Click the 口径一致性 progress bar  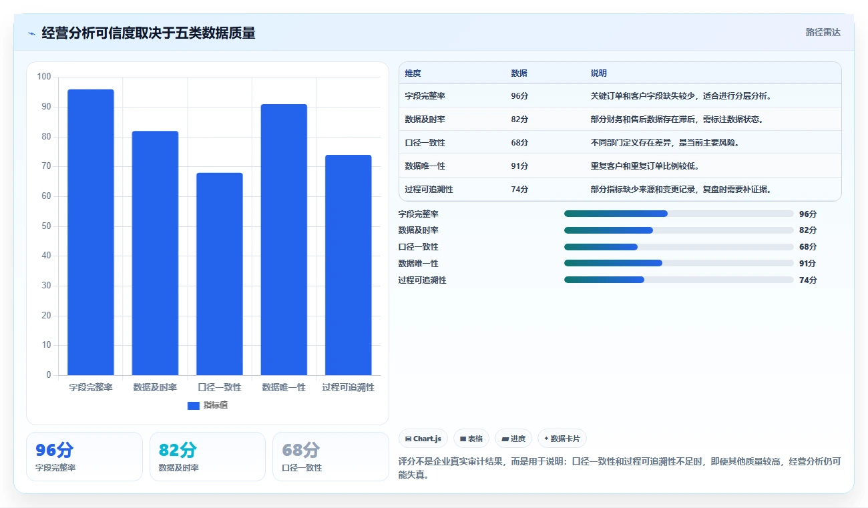(679, 247)
